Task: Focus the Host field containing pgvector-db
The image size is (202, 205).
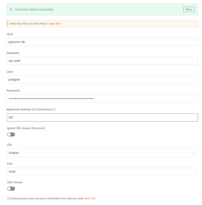Action: (x=102, y=42)
